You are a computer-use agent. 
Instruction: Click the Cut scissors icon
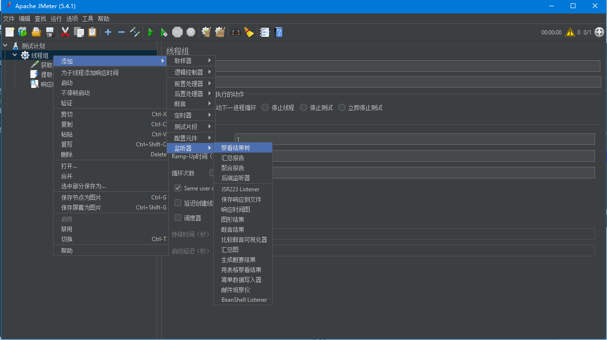coord(66,32)
